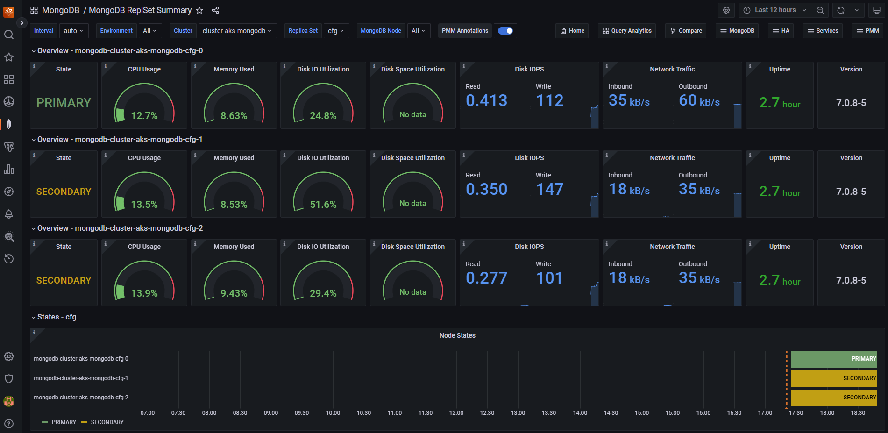
Task: Open the MongoDB dashboards section in sidebar
Action: 9,124
